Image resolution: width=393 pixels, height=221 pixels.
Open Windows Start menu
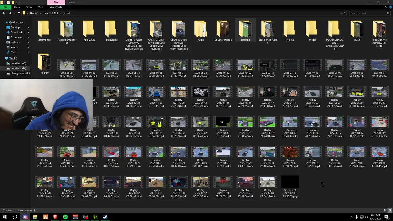[x=5, y=217]
